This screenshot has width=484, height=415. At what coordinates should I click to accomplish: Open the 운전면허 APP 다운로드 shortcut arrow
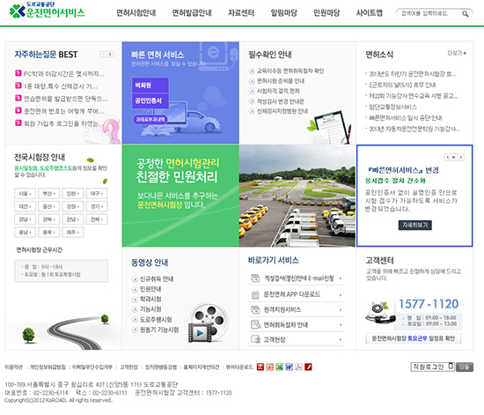(341, 295)
